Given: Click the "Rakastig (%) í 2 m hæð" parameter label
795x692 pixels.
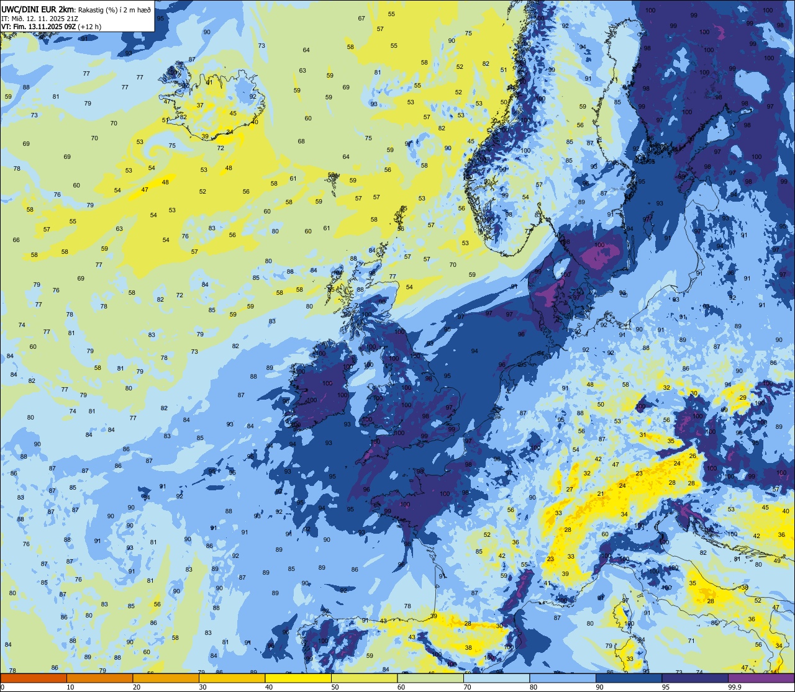Looking at the screenshot, I should [114, 9].
